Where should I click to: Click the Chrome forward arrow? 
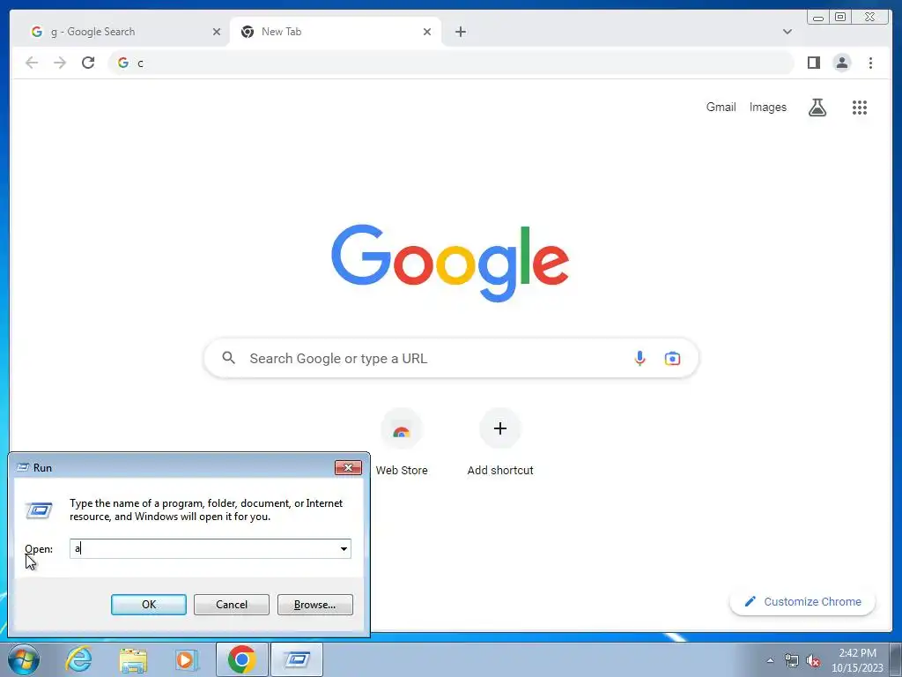pyautogui.click(x=60, y=63)
